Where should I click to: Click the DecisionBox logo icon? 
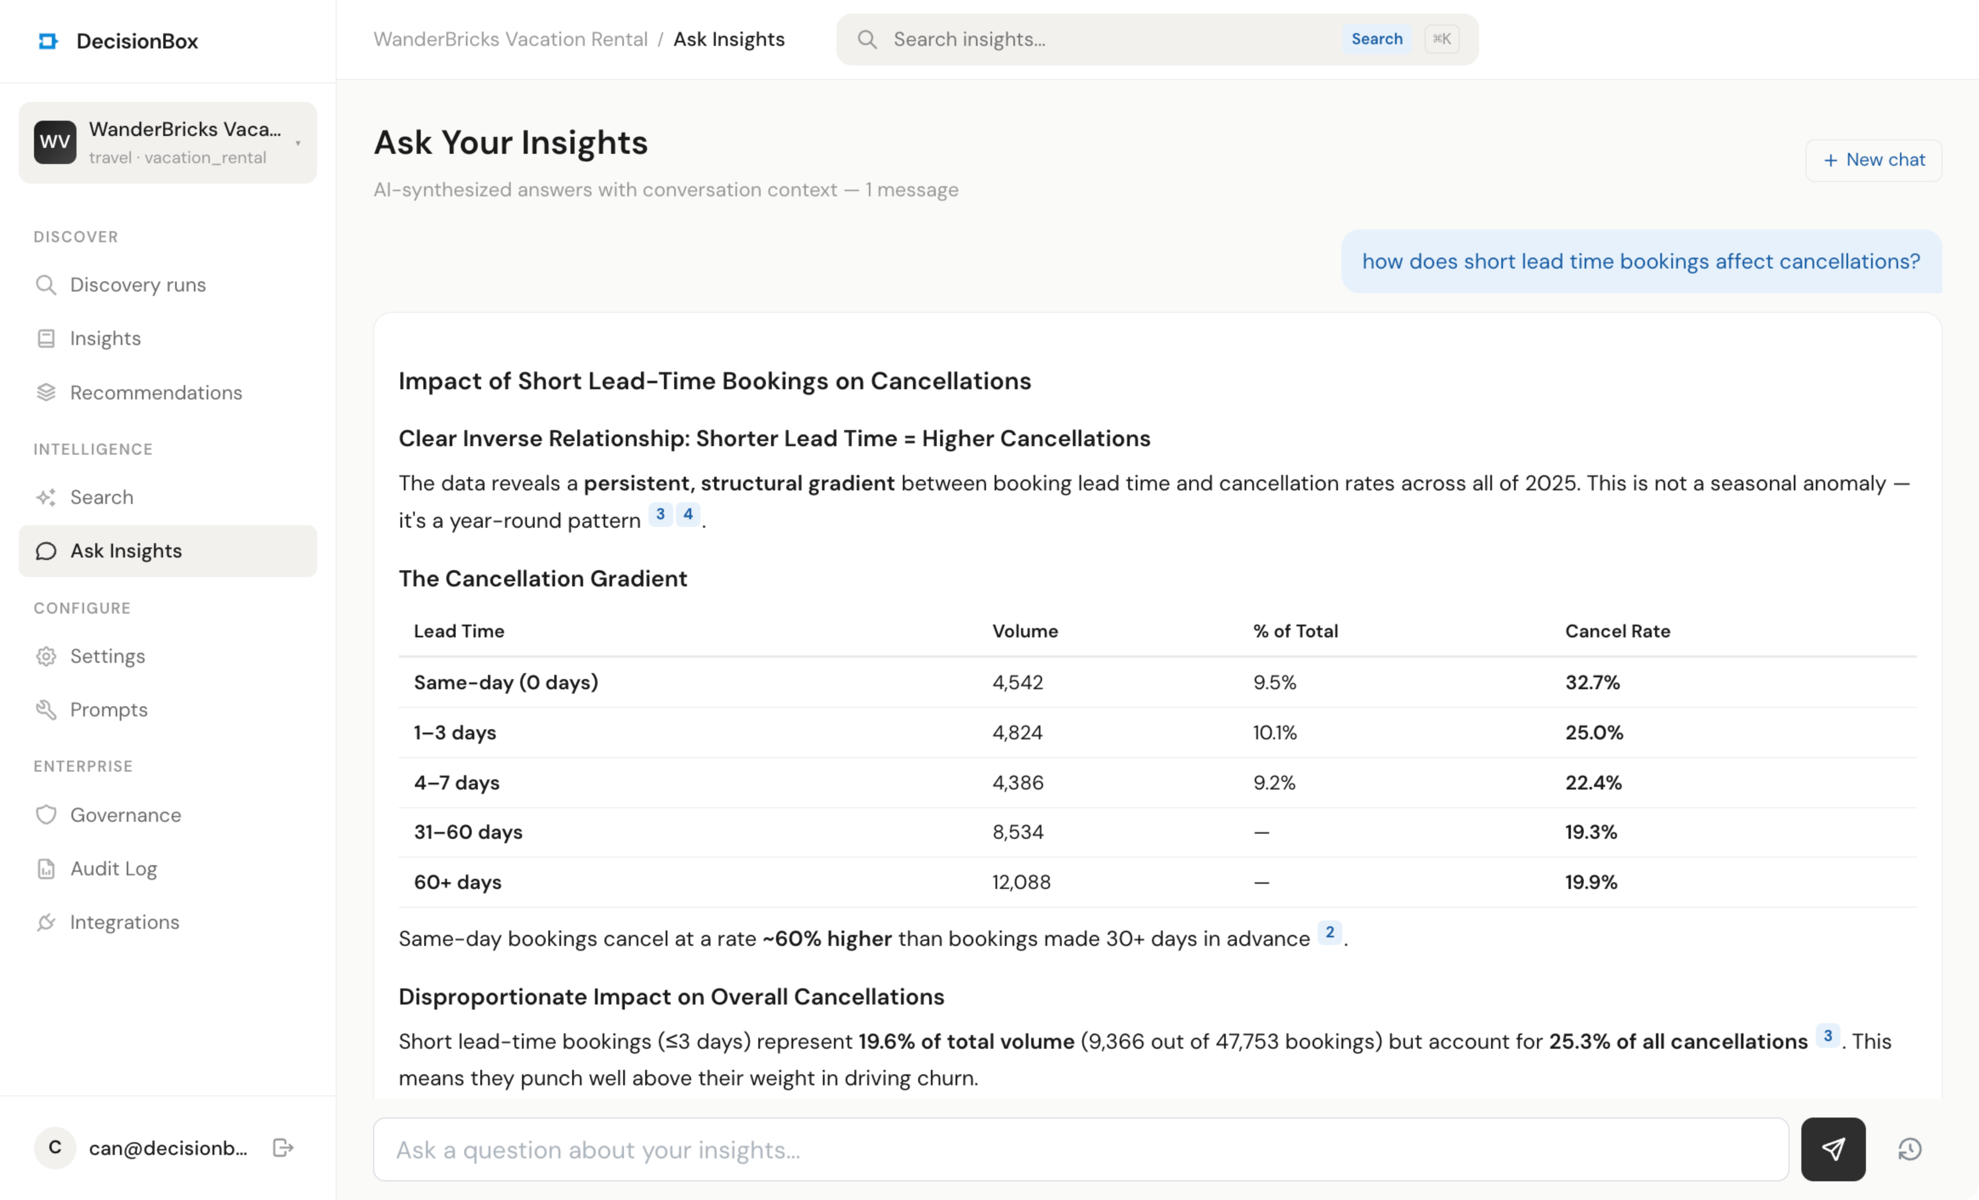pyautogui.click(x=48, y=41)
